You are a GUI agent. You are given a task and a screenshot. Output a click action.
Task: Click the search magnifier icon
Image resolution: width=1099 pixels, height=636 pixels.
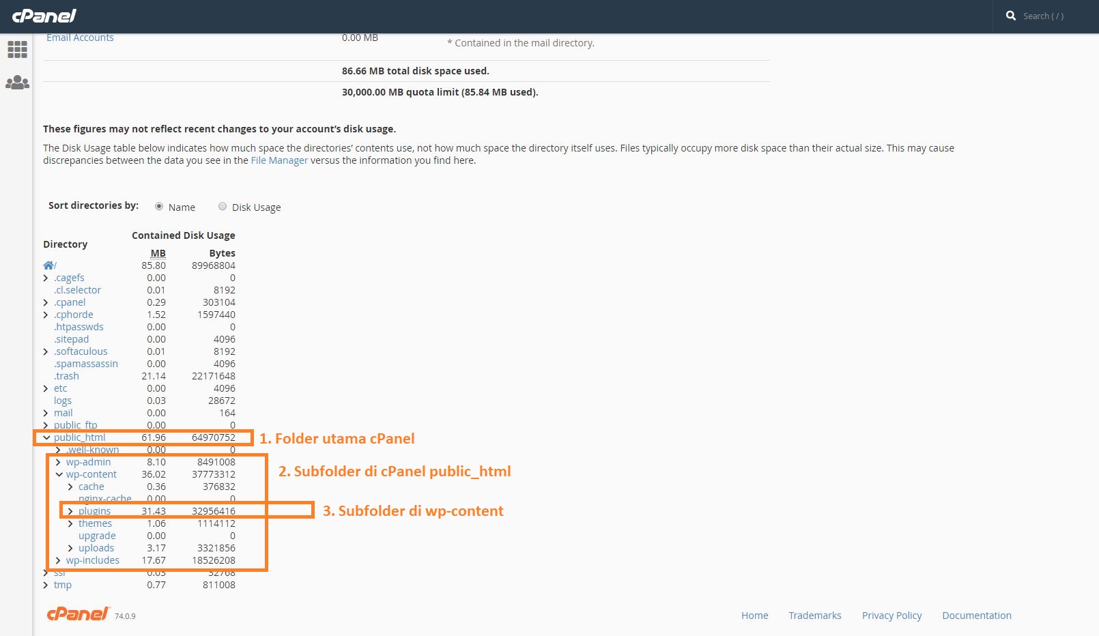coord(1011,16)
